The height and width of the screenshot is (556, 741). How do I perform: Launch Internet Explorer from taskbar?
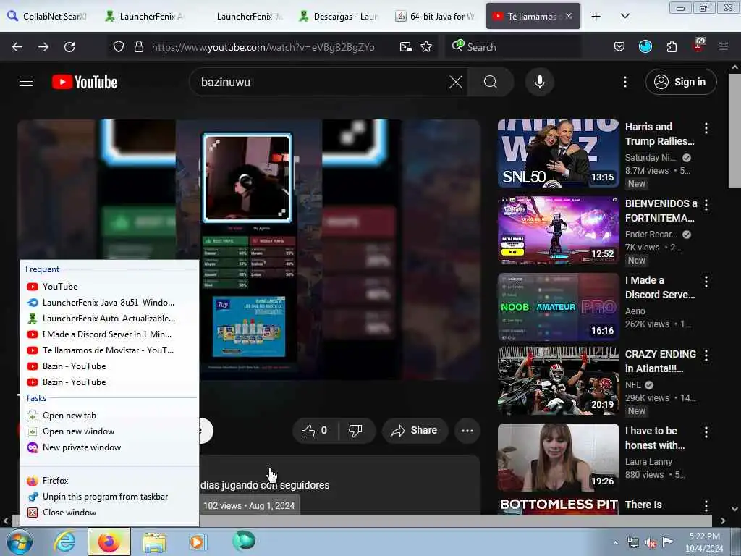[64, 542]
